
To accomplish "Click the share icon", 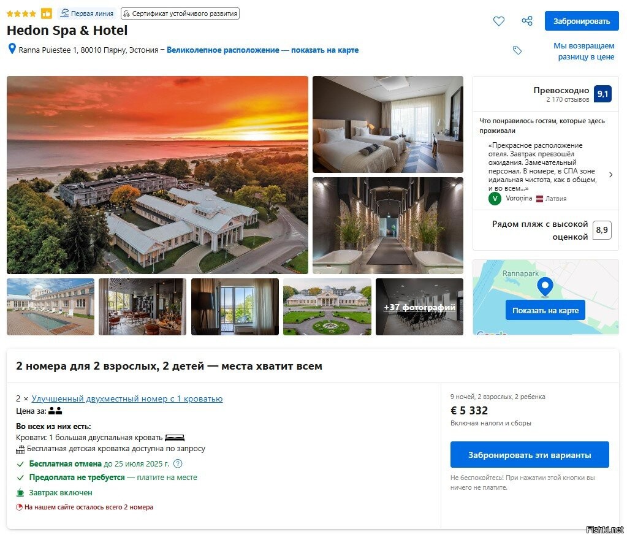I will pos(527,21).
